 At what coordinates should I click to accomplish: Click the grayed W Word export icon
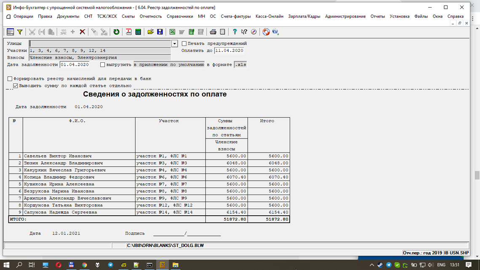(x=182, y=32)
